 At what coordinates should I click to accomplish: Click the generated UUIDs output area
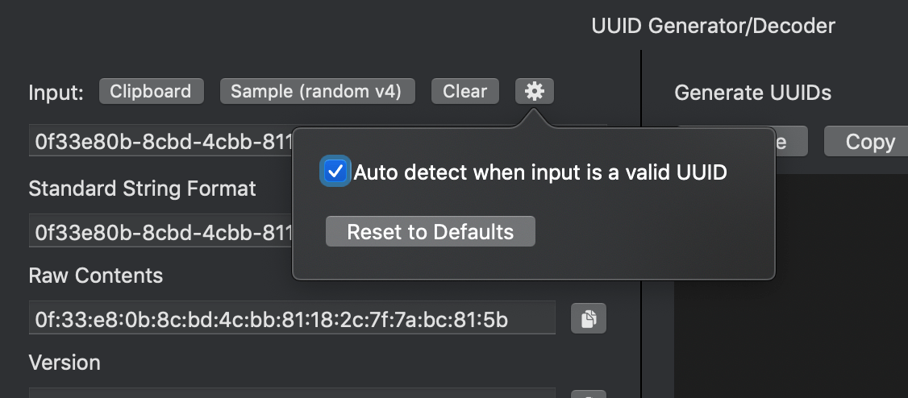tap(790, 282)
